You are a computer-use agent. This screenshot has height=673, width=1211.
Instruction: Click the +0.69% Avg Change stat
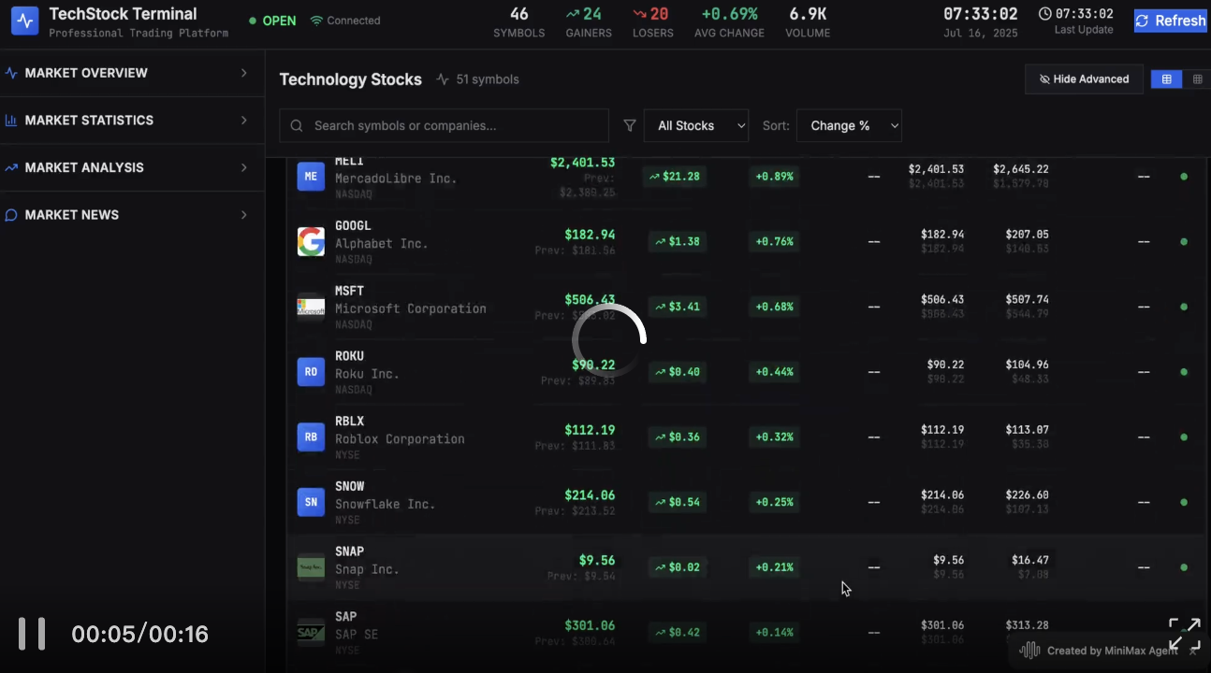point(729,22)
